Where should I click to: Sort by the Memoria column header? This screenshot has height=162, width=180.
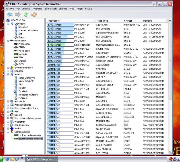coord(154,21)
